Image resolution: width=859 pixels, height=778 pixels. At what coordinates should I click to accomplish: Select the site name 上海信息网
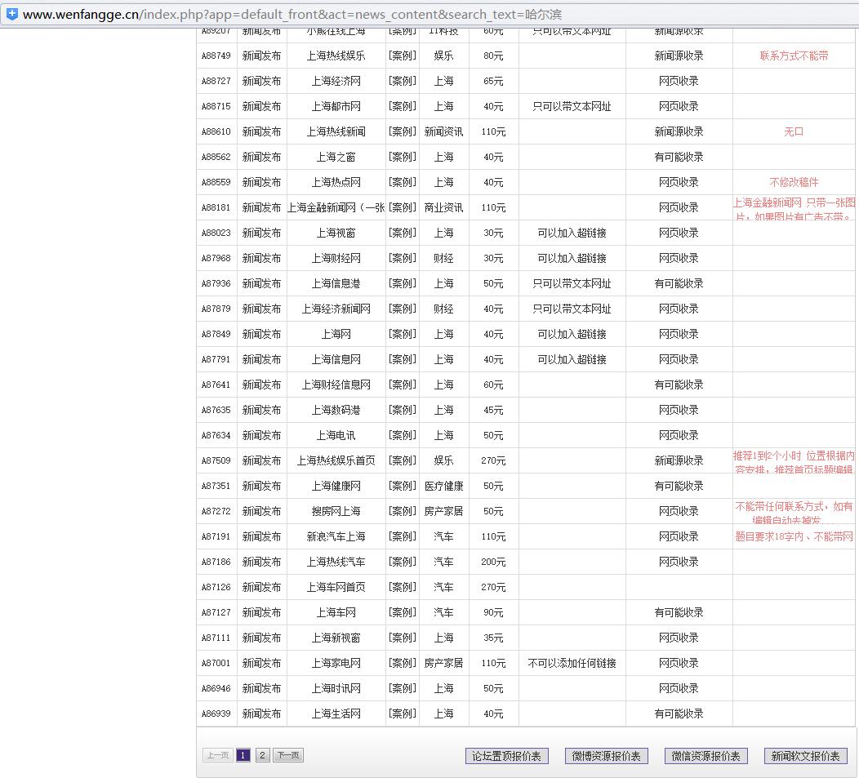(336, 359)
